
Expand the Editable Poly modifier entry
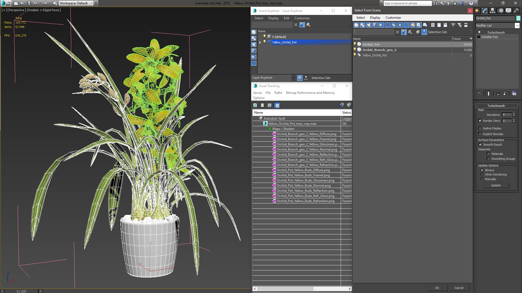478,37
